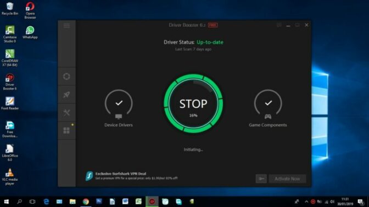Open the hamburger menu in Driver Booster
Screen dimensions: 369x207
[66, 25]
